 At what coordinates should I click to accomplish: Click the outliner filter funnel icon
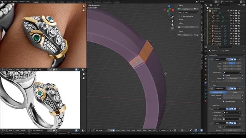[x=239, y=5]
